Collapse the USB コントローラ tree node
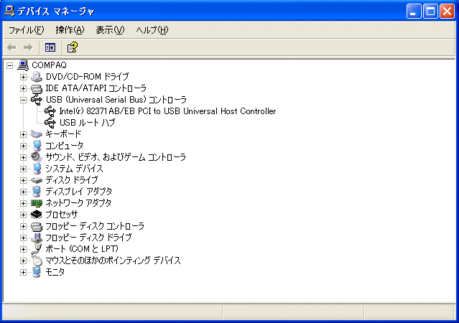 [x=24, y=100]
